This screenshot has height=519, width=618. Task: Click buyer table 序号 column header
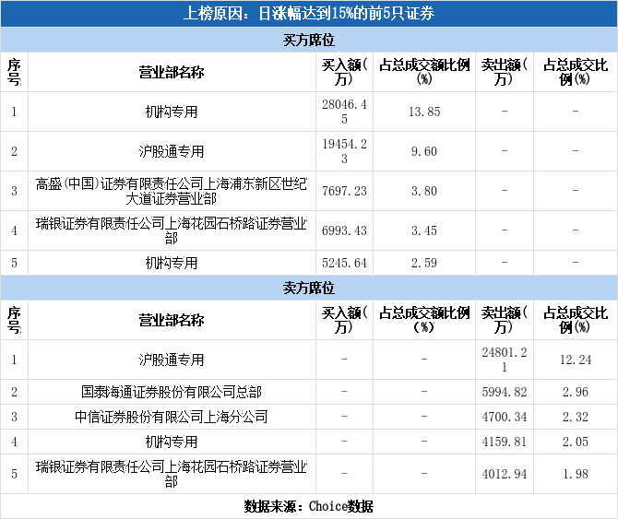[x=14, y=73]
